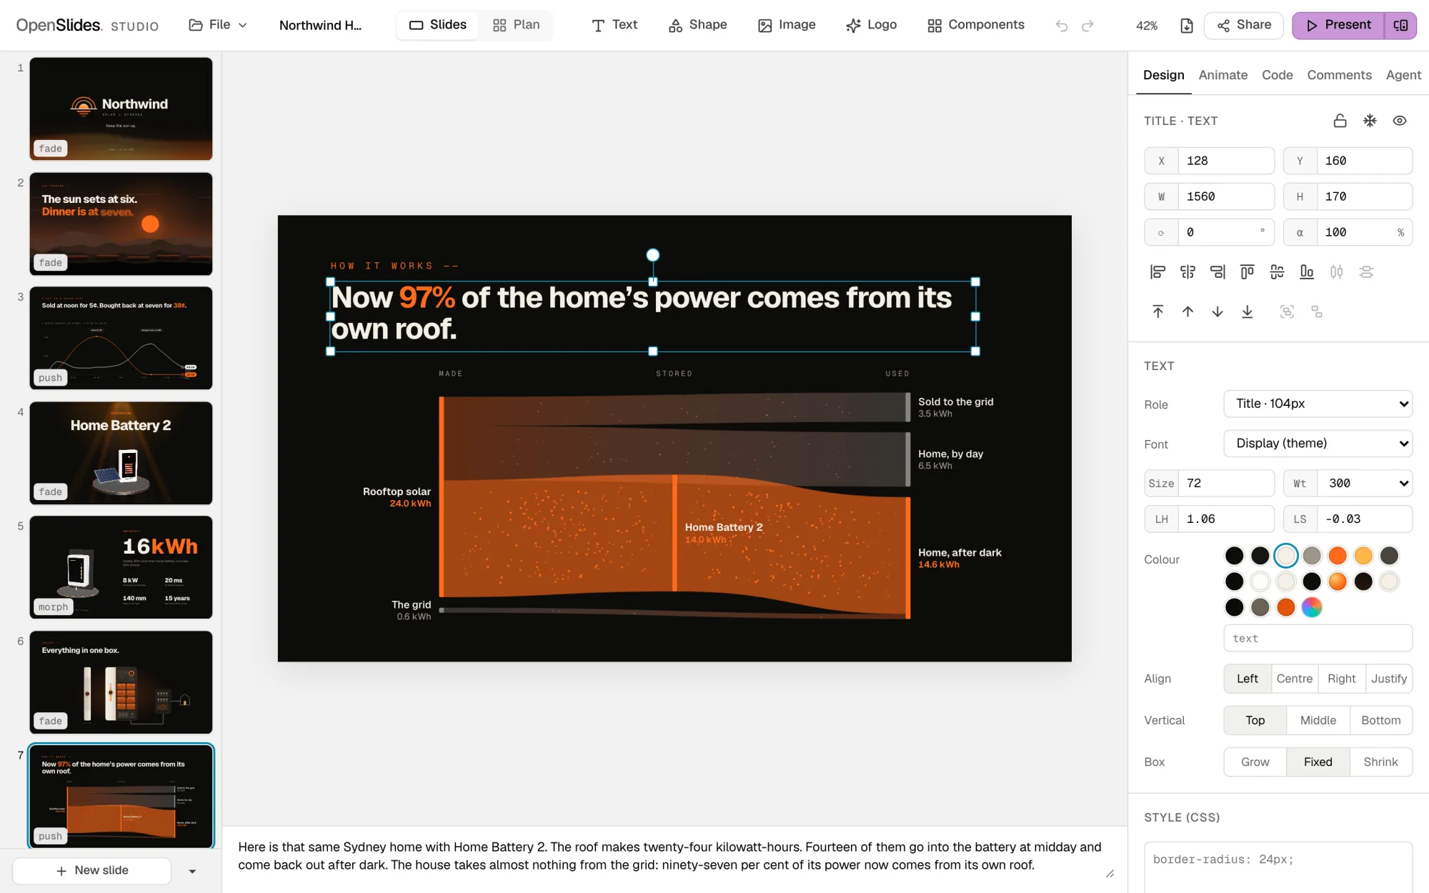Click the colour text input field
1429x893 pixels.
point(1318,639)
